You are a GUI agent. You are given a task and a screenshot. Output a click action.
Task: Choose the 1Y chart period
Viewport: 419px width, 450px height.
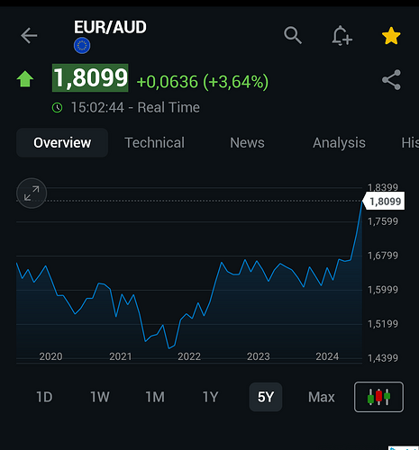210,397
